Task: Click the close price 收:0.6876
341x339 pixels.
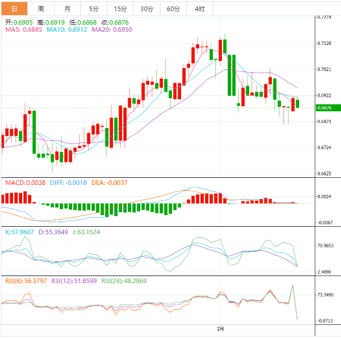Action: pos(115,23)
